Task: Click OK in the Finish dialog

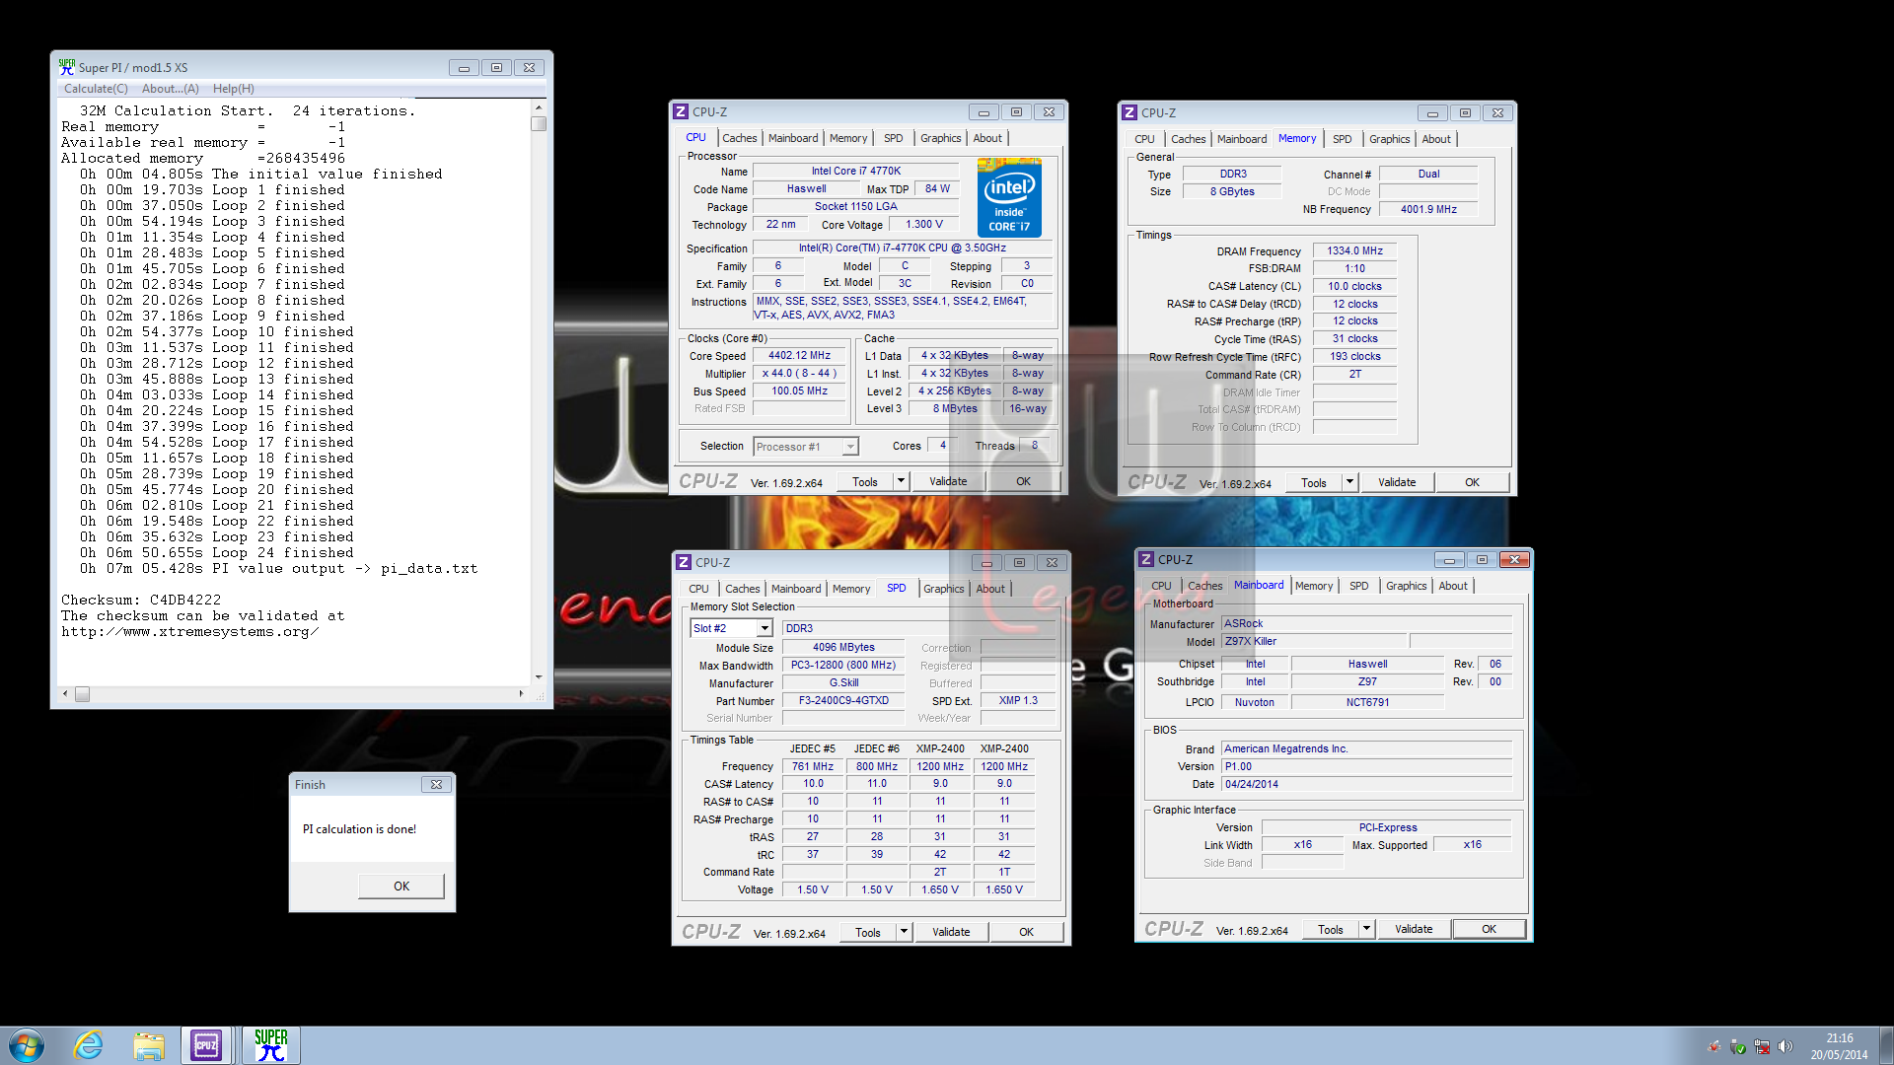Action: (401, 886)
